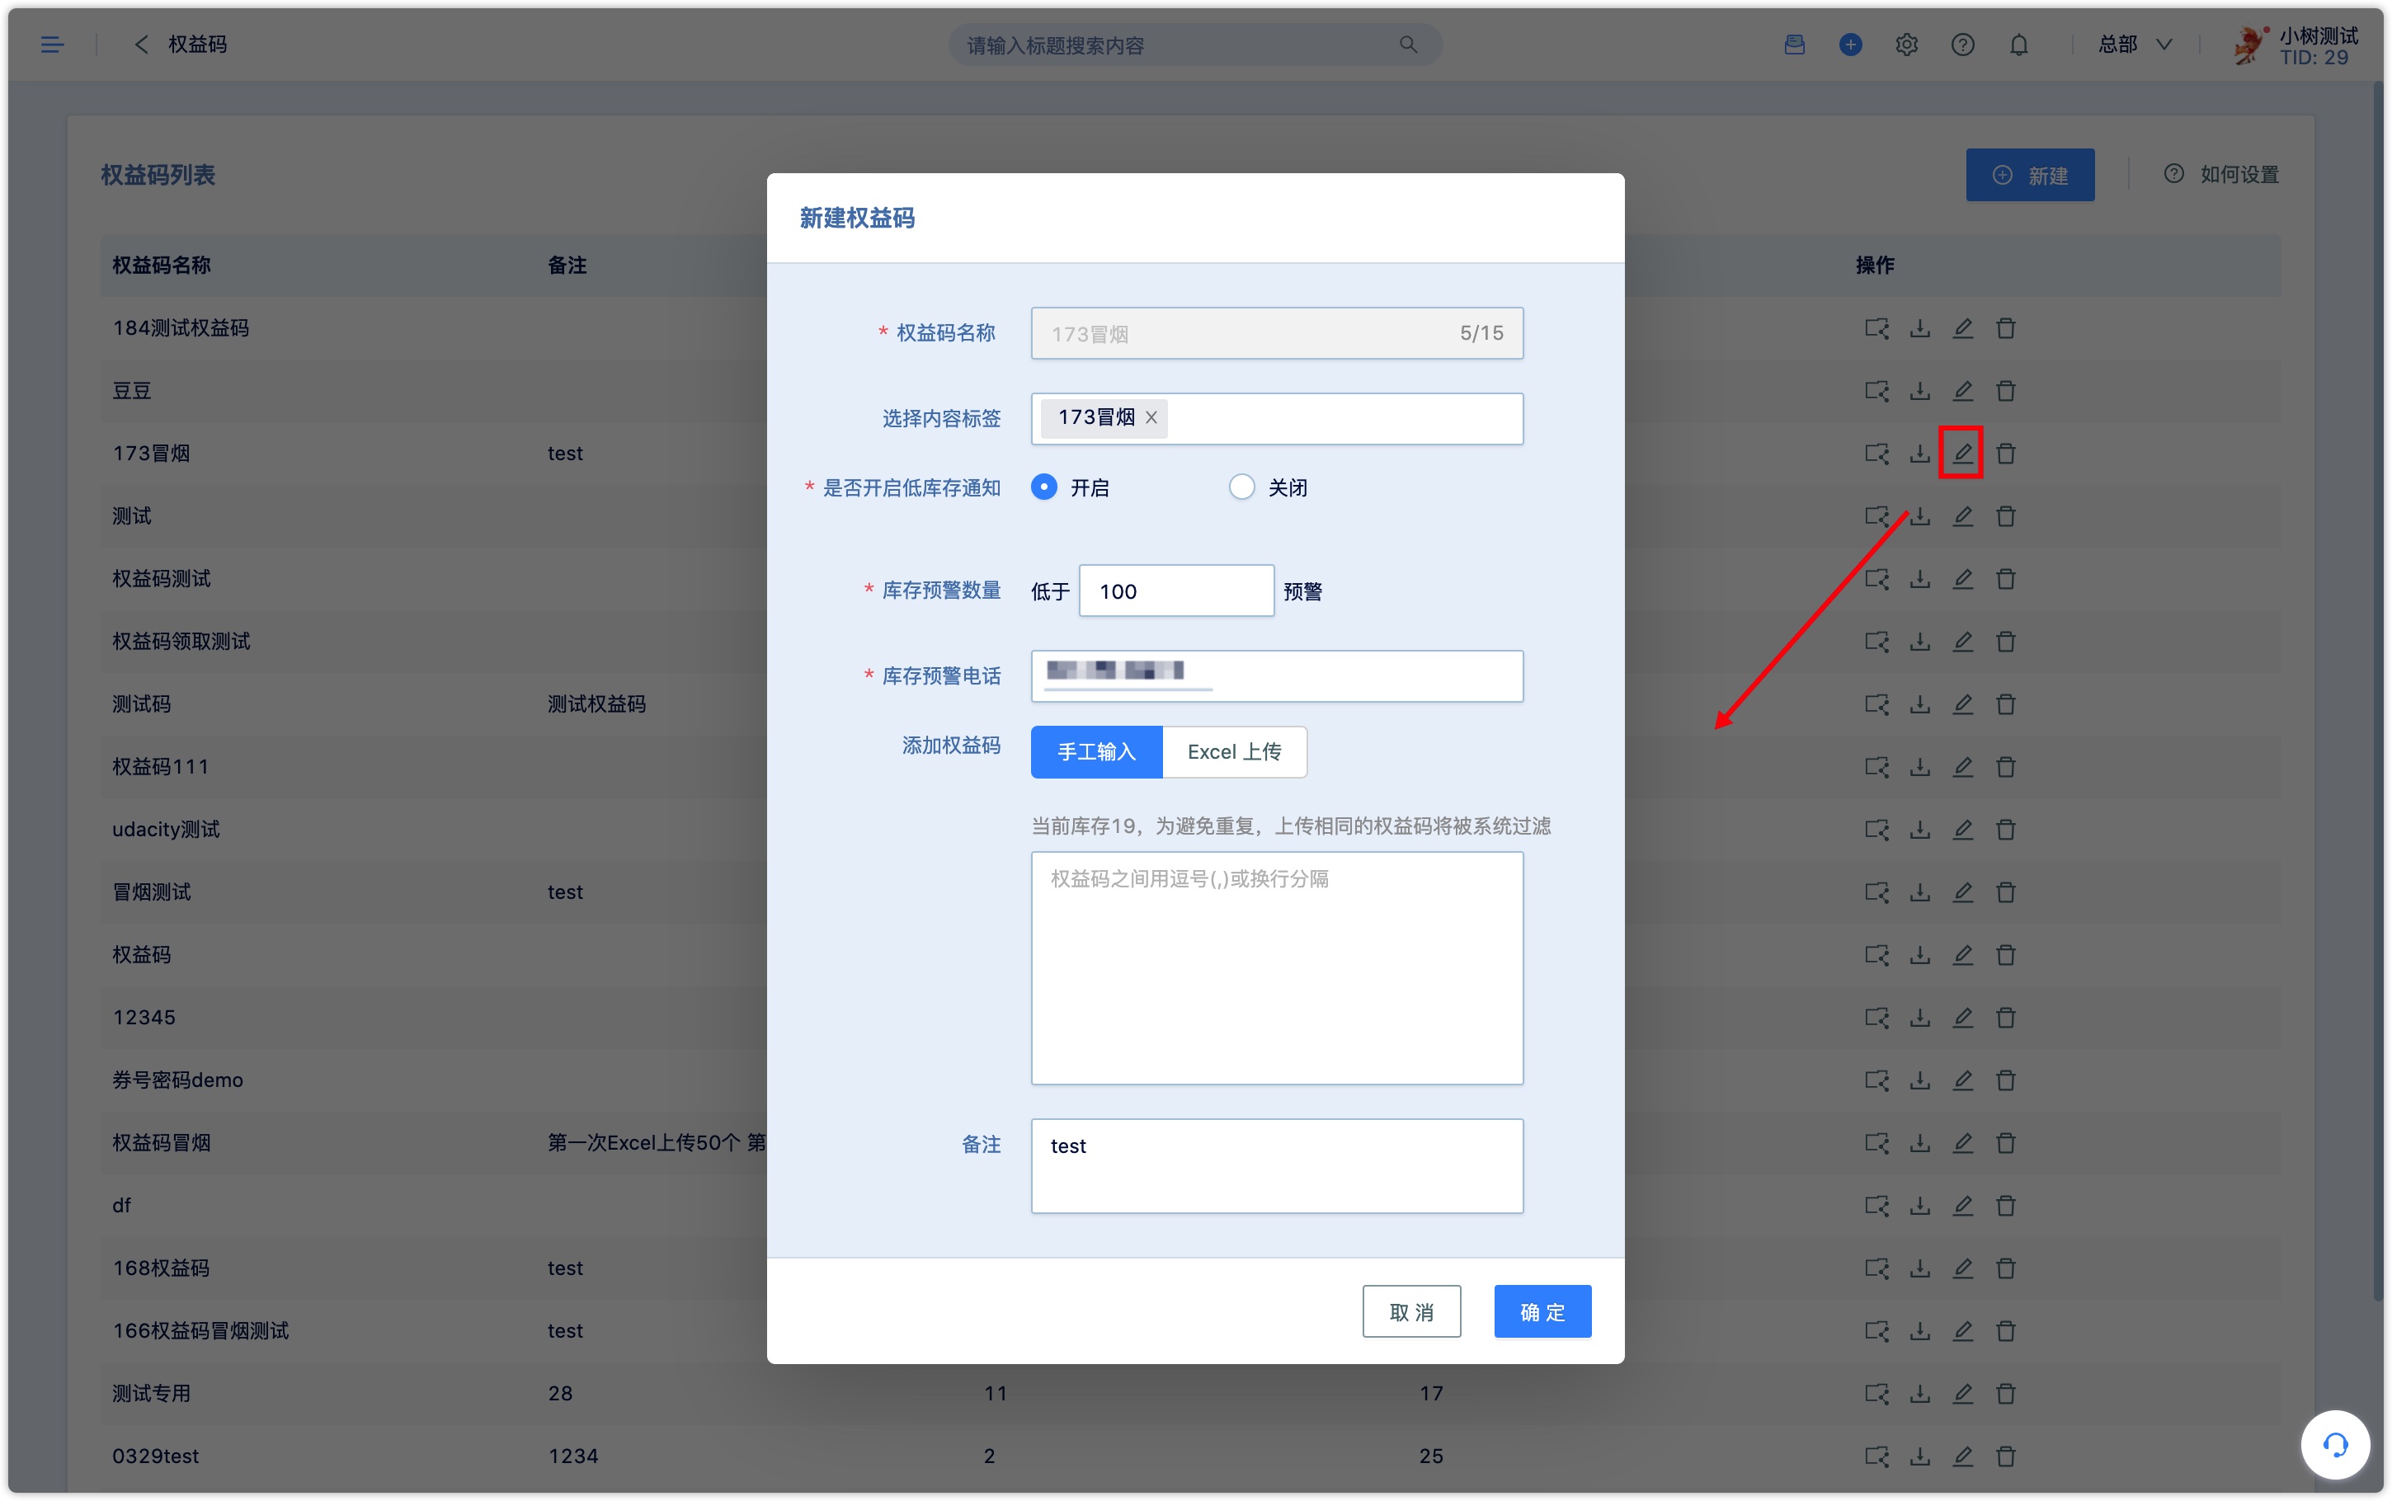Click the 取消 cancel button

pos(1410,1310)
